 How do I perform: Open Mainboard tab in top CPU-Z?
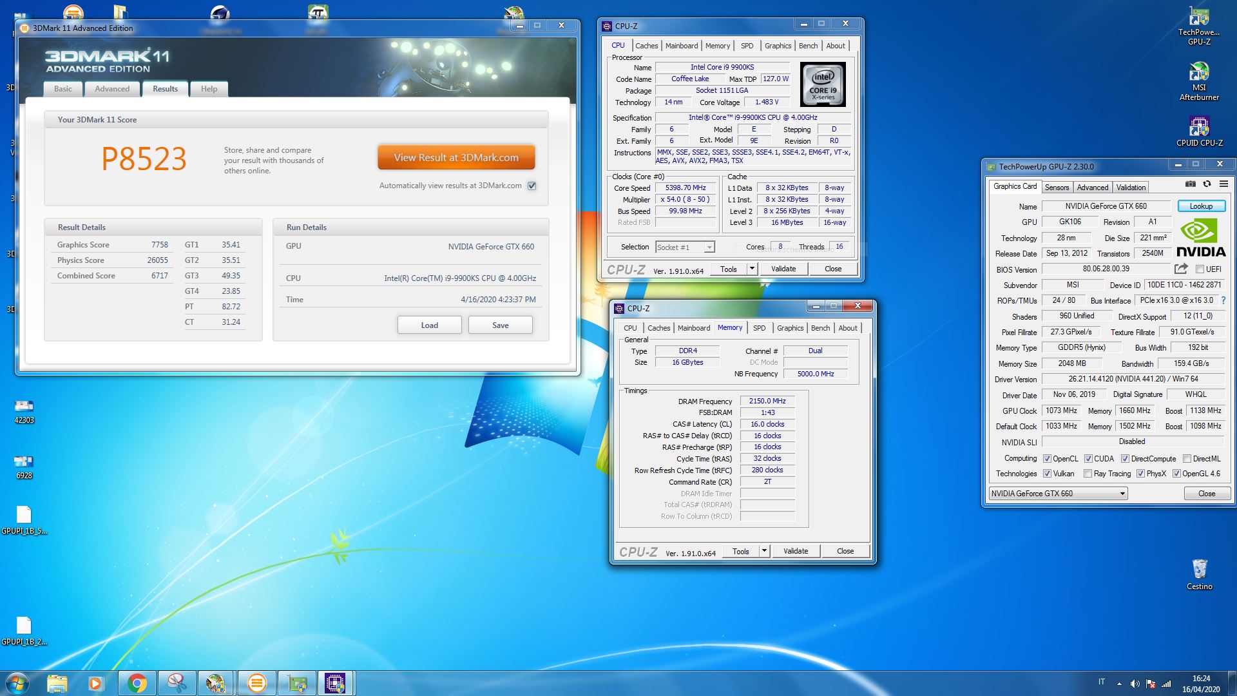682,46
